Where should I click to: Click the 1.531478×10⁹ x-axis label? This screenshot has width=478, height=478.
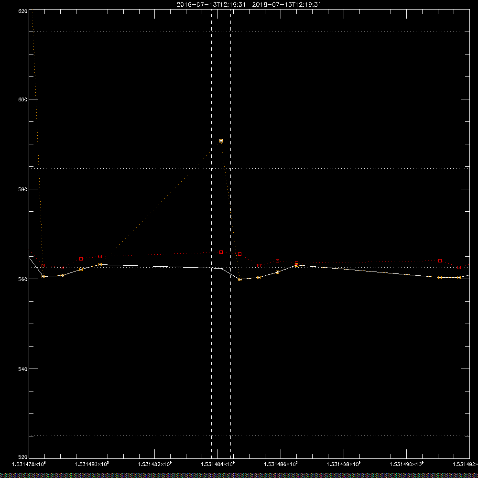tap(29, 464)
